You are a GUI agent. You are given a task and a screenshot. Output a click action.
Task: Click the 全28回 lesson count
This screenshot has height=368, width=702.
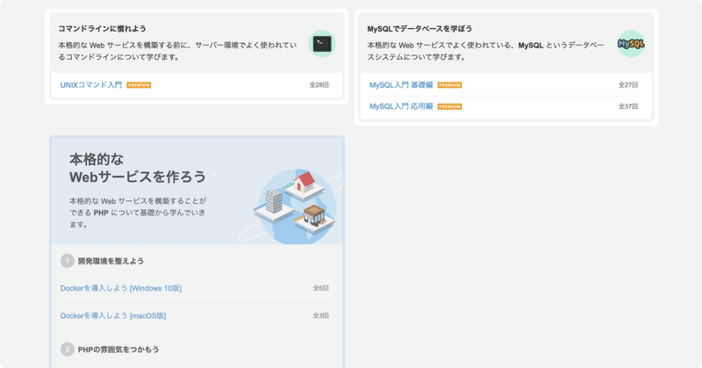pos(319,84)
